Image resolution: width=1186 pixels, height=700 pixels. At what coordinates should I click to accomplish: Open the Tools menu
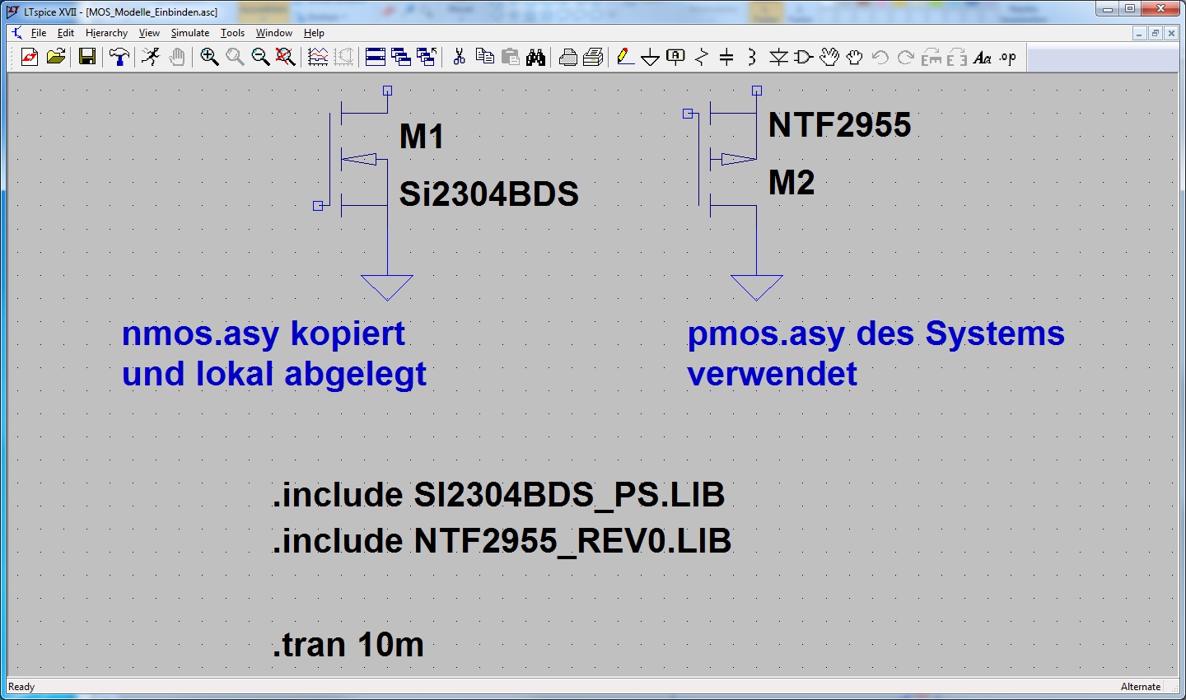pos(232,33)
